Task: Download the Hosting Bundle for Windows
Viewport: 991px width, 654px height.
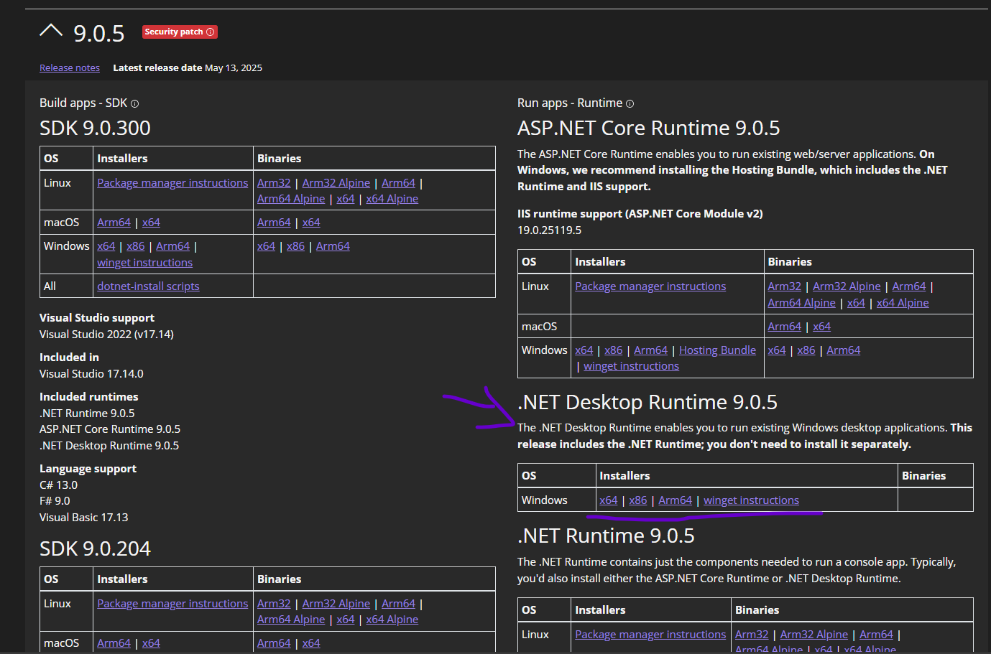Action: tap(716, 350)
